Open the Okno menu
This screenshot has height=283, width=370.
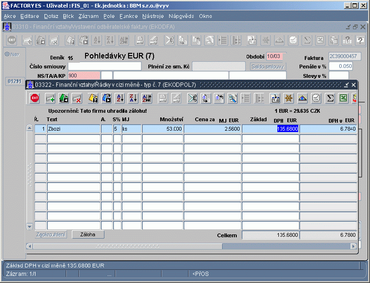coord(205,16)
